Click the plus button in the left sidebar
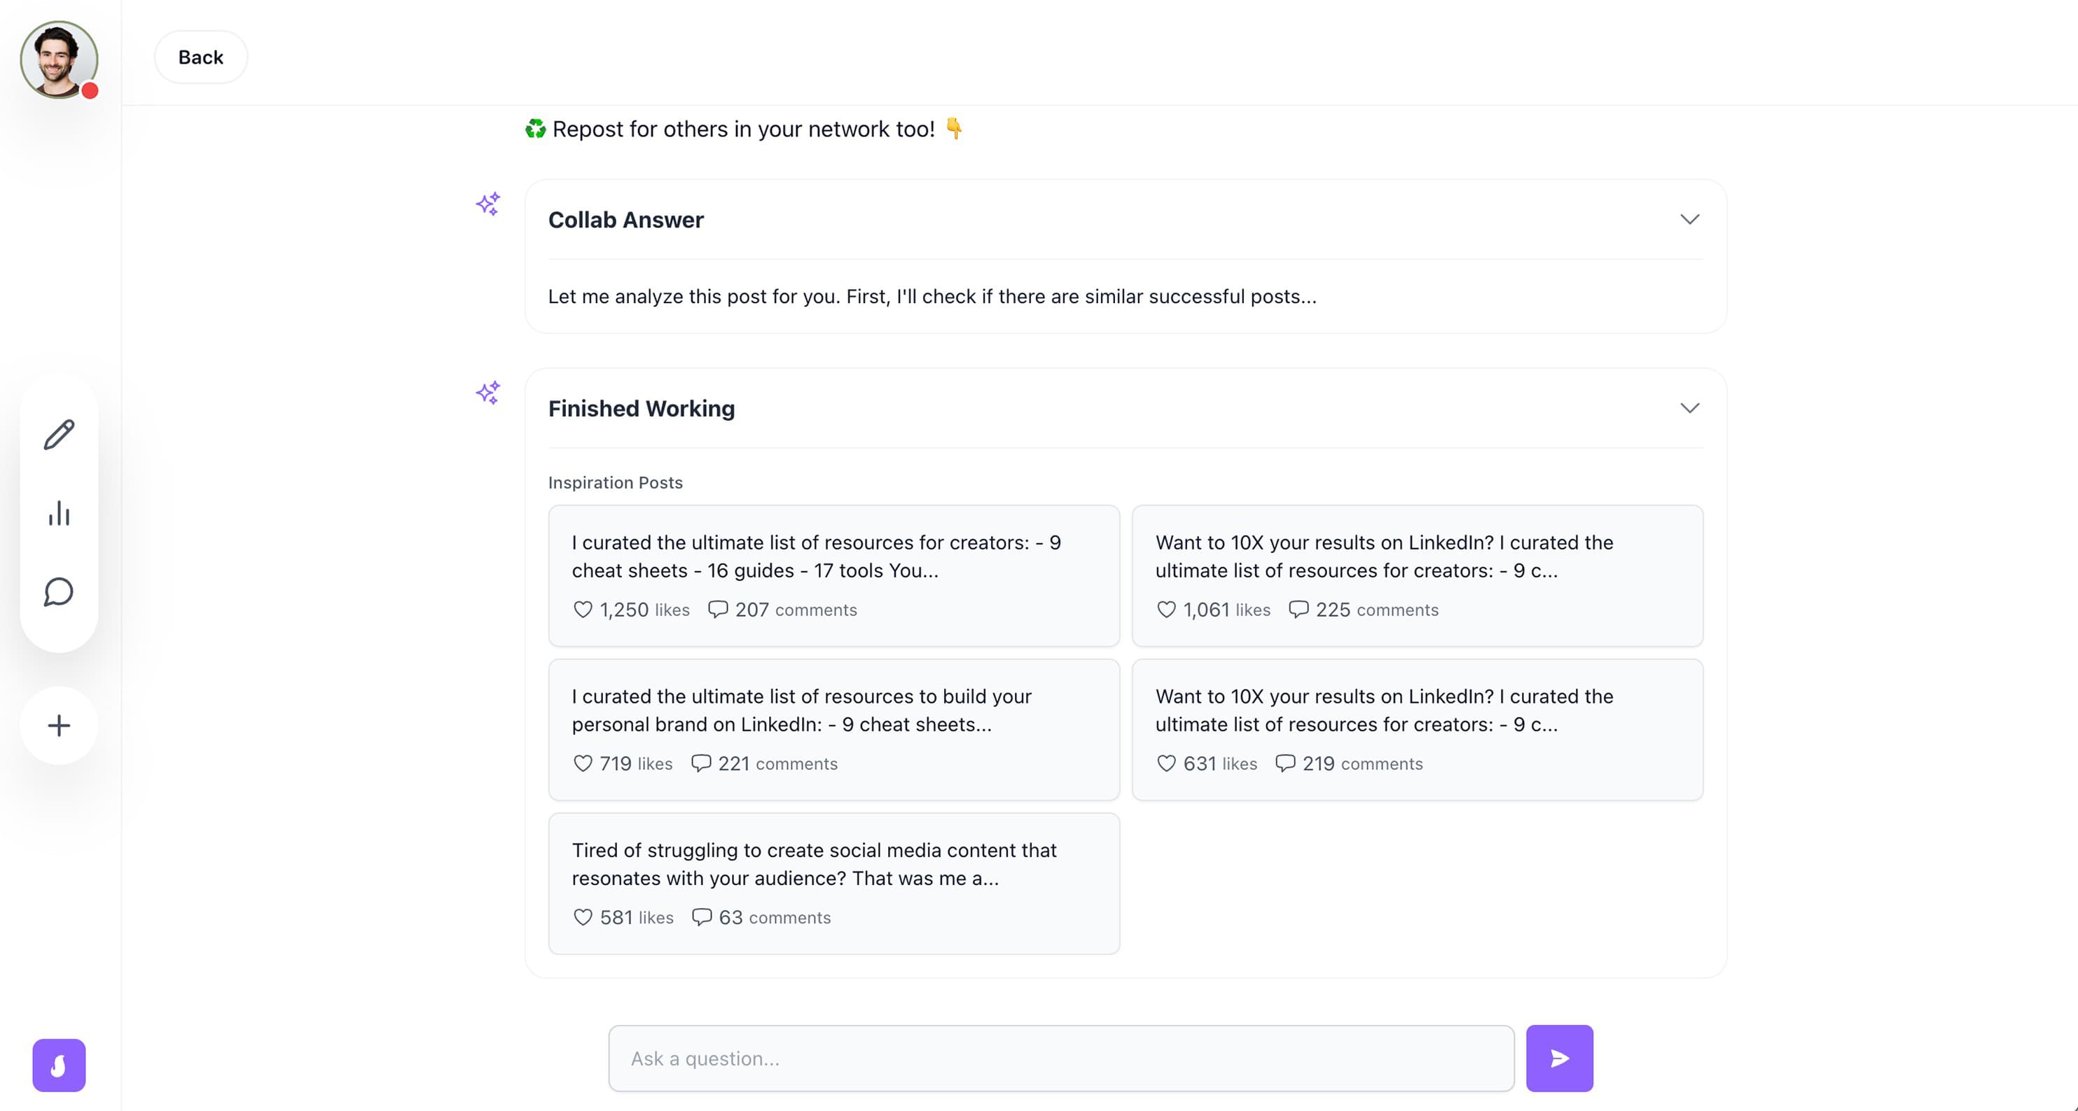 [x=58, y=725]
